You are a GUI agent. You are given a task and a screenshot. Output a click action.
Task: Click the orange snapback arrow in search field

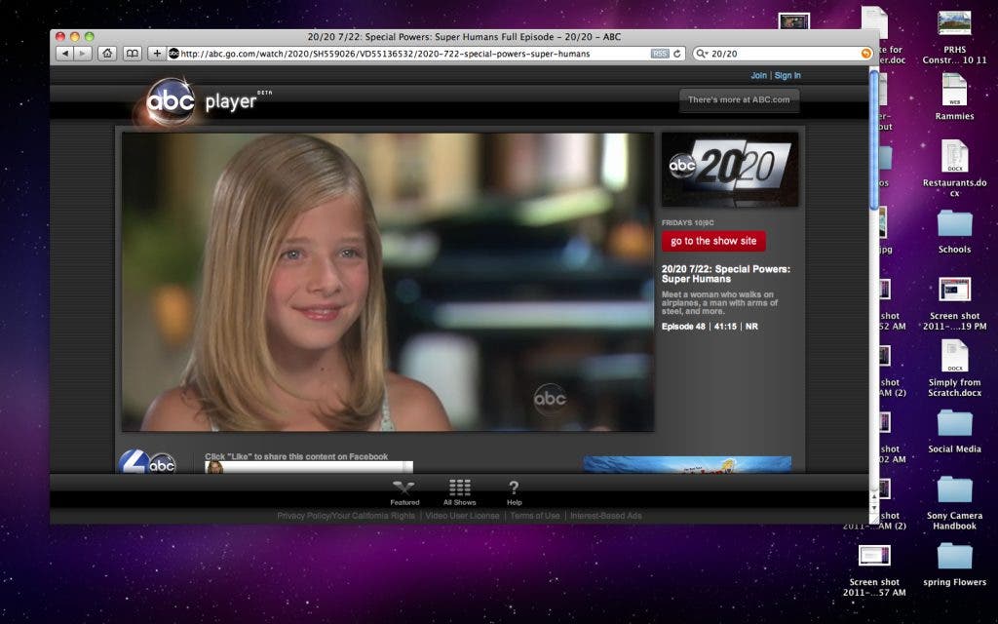click(x=865, y=54)
